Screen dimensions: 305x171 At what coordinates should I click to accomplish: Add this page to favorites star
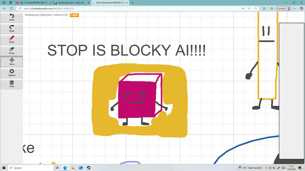click(x=256, y=8)
